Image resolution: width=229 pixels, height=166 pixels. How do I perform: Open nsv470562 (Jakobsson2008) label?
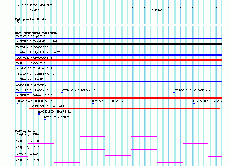[35, 58]
